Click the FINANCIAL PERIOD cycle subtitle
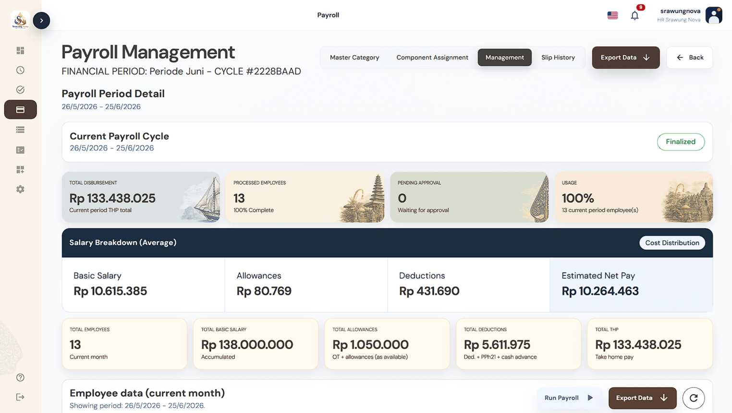Viewport: 732px width, 413px height. [x=181, y=71]
